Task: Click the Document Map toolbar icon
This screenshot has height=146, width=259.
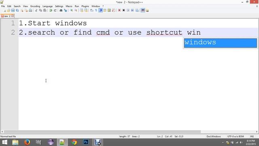Action: [x=109, y=11]
